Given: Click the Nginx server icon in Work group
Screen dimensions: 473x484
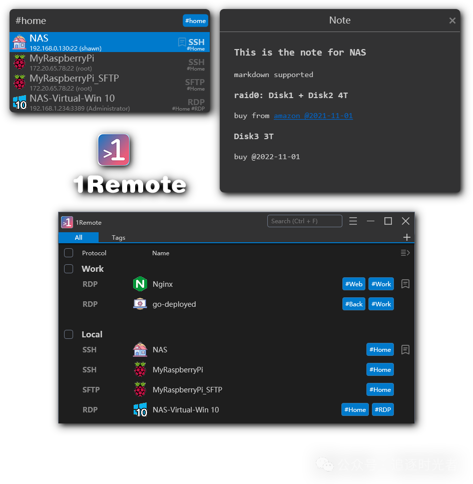Looking at the screenshot, I should 140,284.
